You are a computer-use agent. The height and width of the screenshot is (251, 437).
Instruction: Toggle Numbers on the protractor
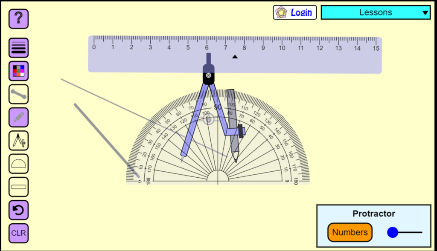(x=350, y=232)
